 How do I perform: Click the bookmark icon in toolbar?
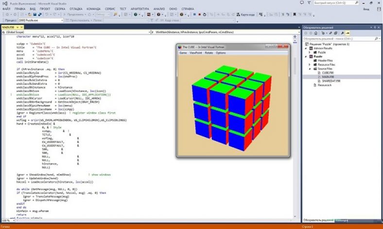click(295, 15)
